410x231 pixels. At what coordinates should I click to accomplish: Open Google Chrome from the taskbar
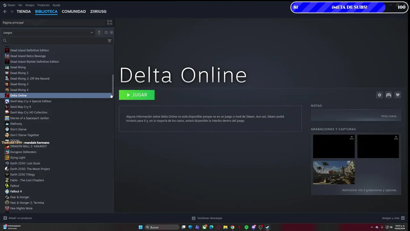232,227
